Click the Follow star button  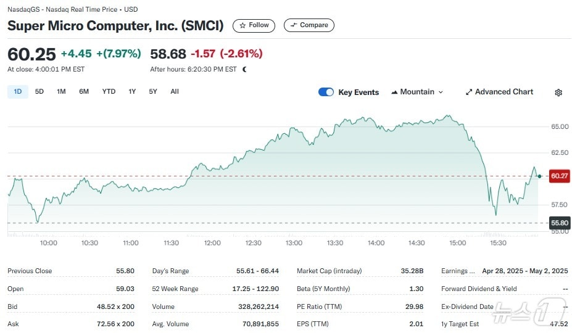[254, 25]
